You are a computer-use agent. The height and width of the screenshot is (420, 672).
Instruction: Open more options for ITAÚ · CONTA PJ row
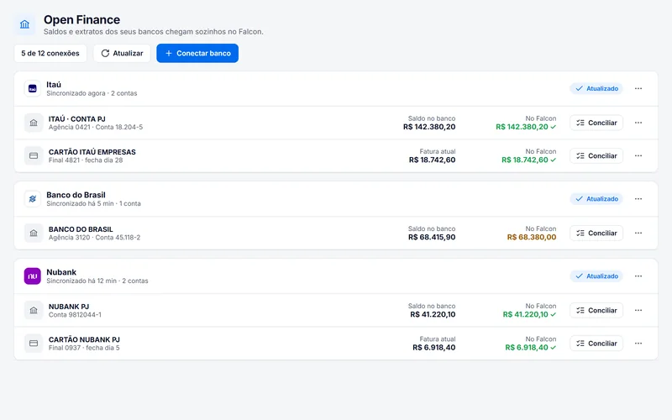tap(638, 123)
